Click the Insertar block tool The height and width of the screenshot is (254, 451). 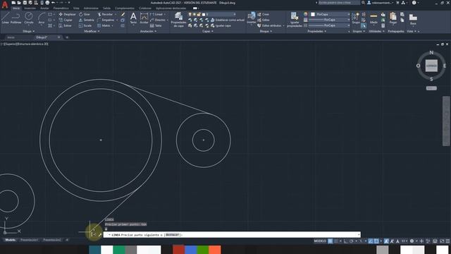pos(252,18)
